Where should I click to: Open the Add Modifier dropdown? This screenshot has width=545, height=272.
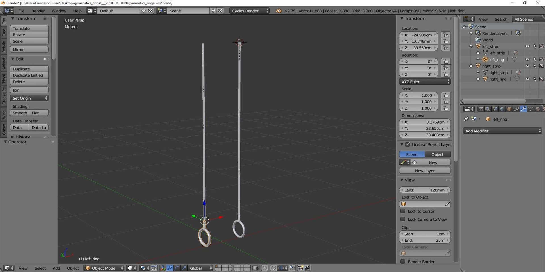tap(502, 131)
